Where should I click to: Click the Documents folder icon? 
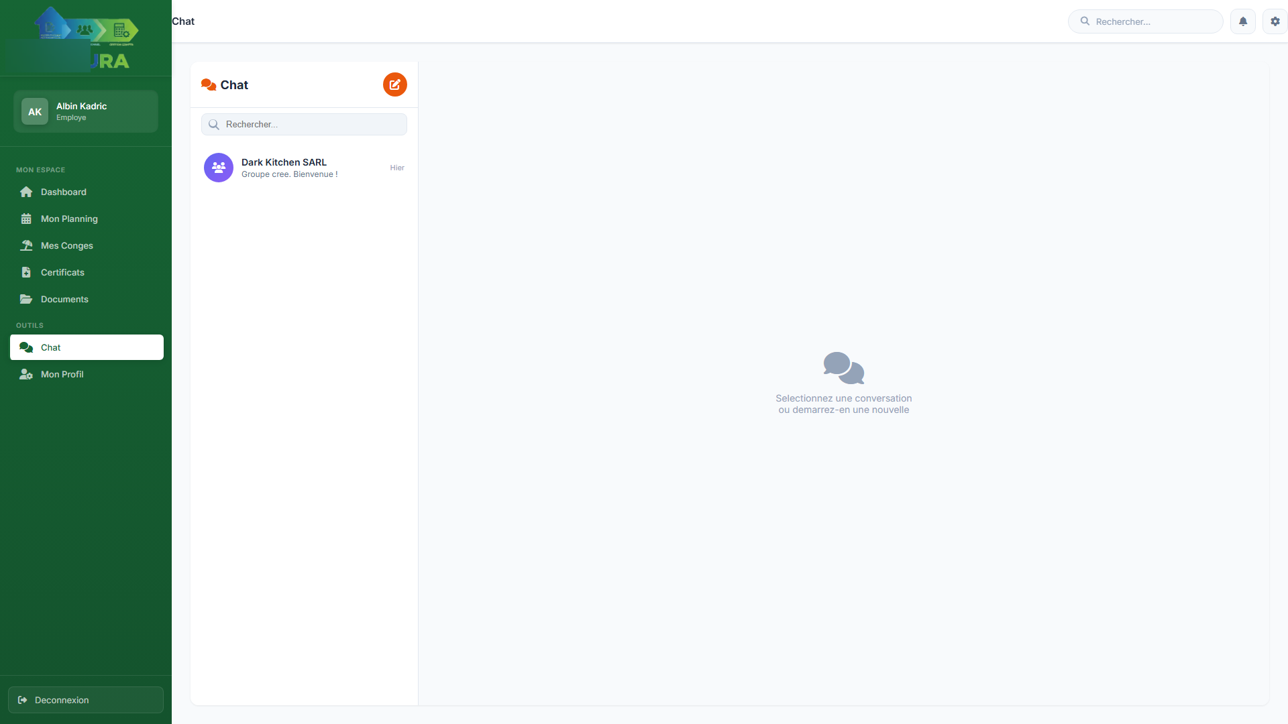click(x=26, y=300)
